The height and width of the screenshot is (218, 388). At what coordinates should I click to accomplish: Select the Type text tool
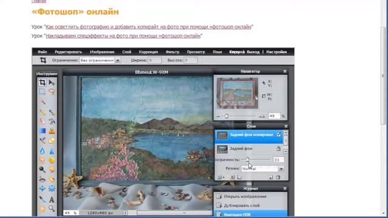coord(52,199)
